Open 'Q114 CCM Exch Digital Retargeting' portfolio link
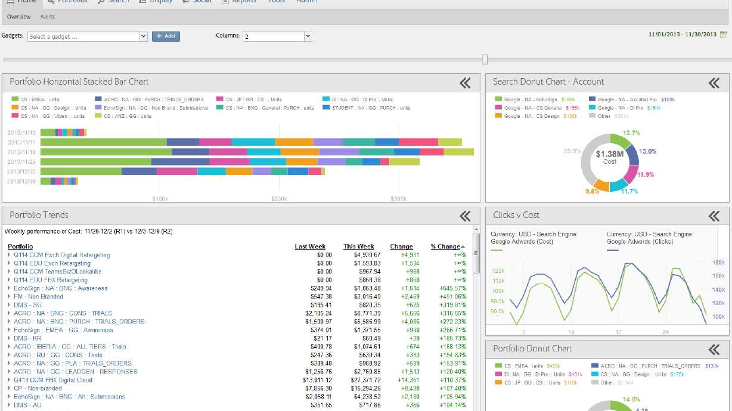This screenshot has width=732, height=411. (x=61, y=254)
